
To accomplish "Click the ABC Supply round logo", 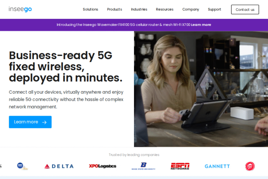I will point(22,166).
